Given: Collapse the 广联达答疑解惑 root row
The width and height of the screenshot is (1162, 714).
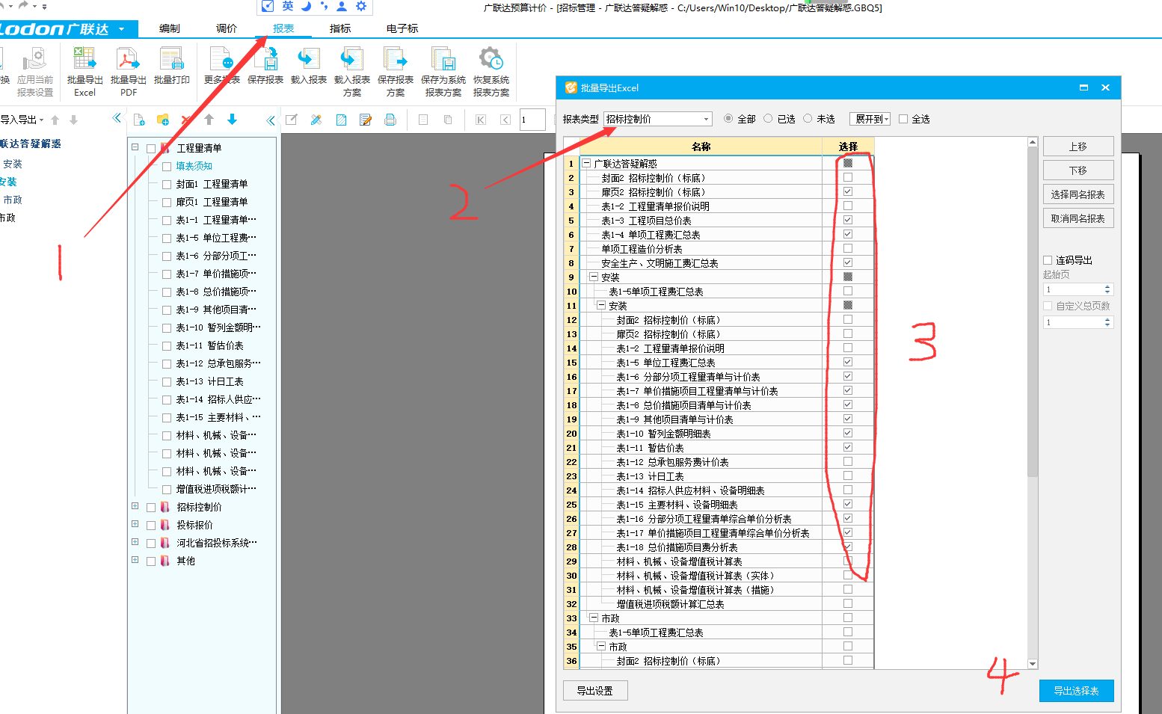Looking at the screenshot, I should coord(587,163).
